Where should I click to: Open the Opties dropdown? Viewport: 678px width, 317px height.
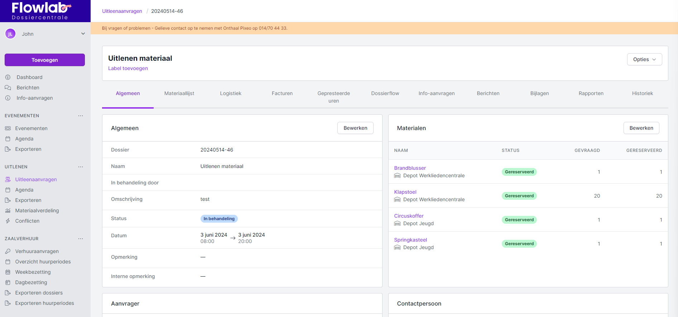[644, 59]
